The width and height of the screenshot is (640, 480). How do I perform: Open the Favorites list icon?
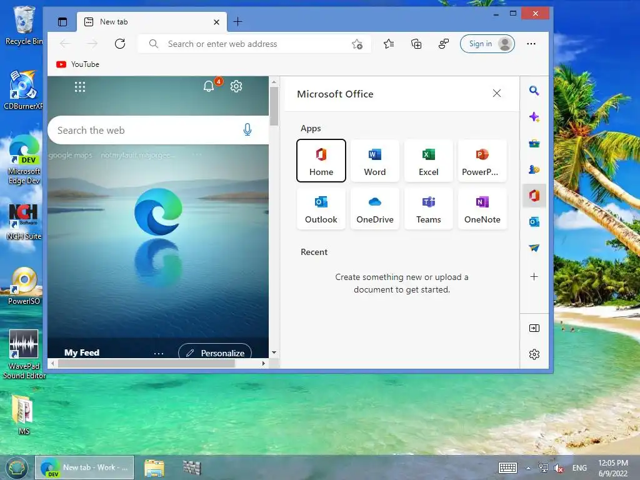point(389,44)
